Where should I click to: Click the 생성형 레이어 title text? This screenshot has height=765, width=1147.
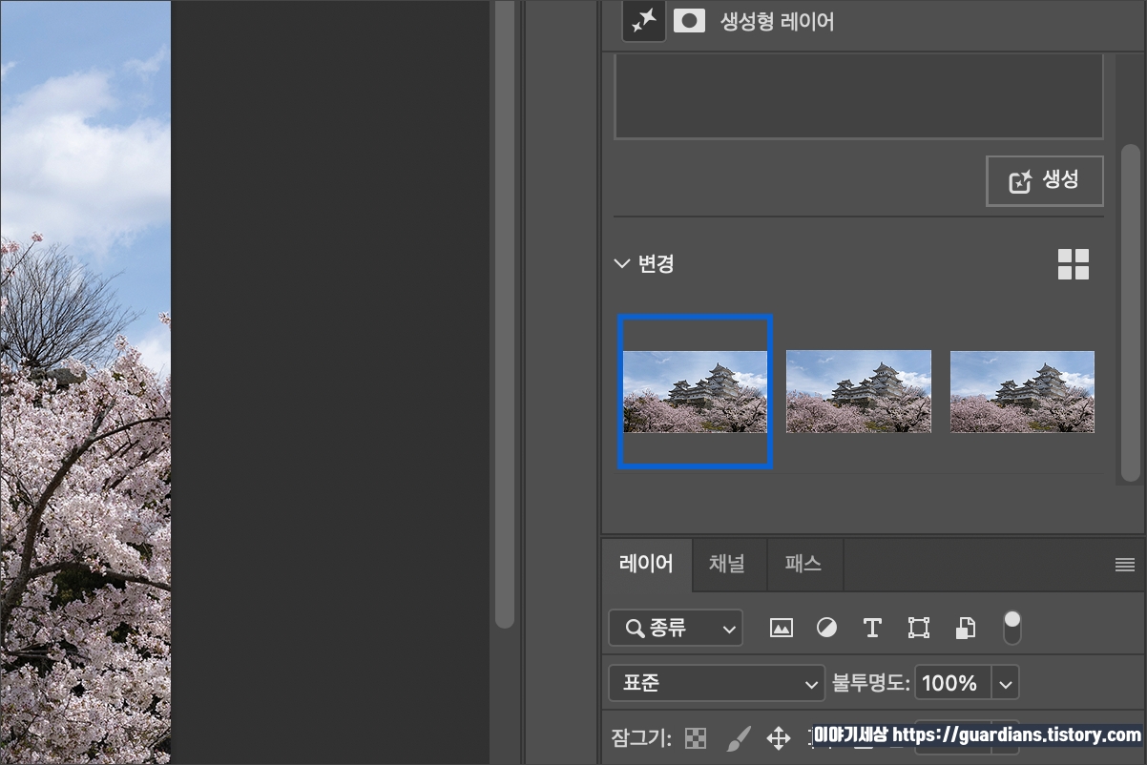(777, 21)
